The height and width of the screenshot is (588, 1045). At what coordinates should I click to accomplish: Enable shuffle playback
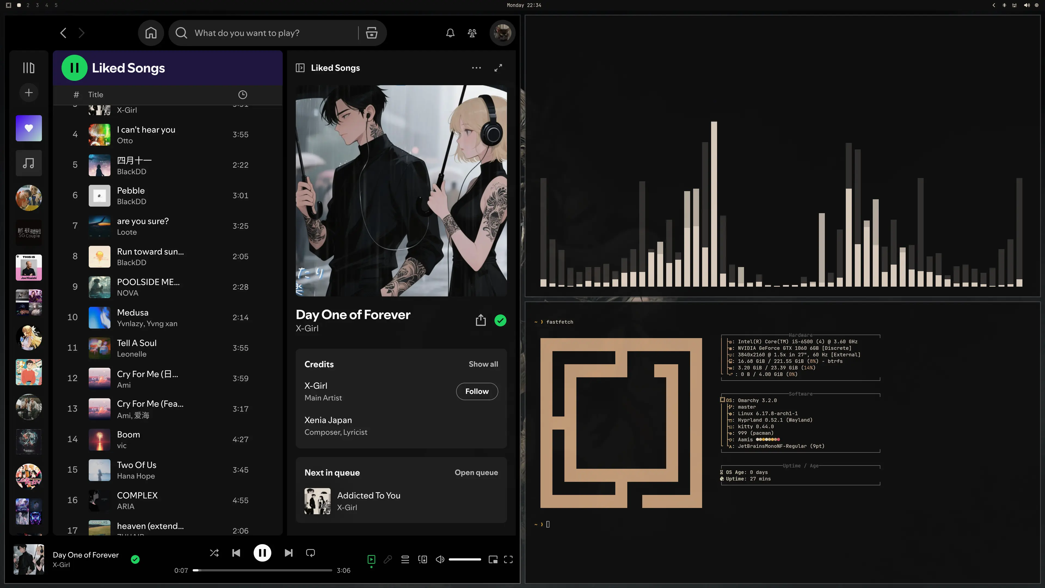click(214, 553)
